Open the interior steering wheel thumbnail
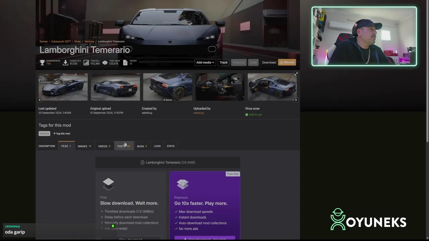Screen dimensions: 429x241 [x=220, y=87]
